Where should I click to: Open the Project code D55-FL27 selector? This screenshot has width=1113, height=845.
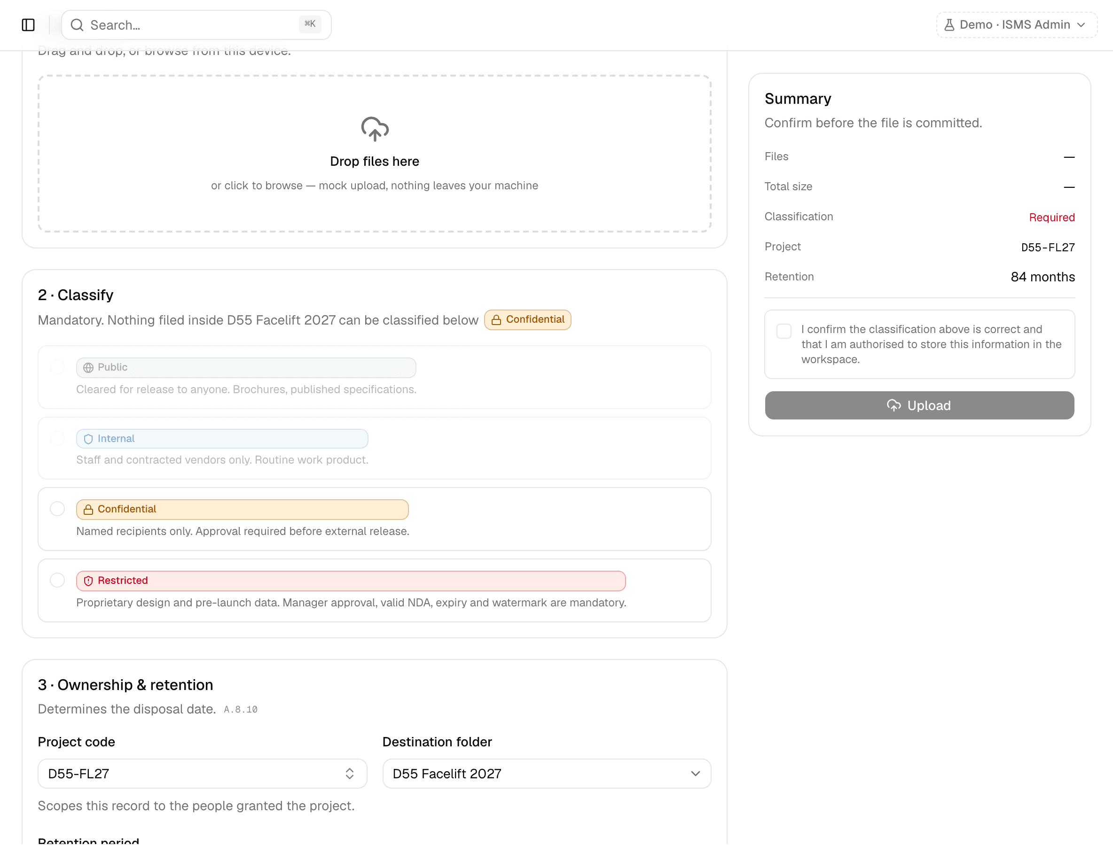pyautogui.click(x=202, y=774)
